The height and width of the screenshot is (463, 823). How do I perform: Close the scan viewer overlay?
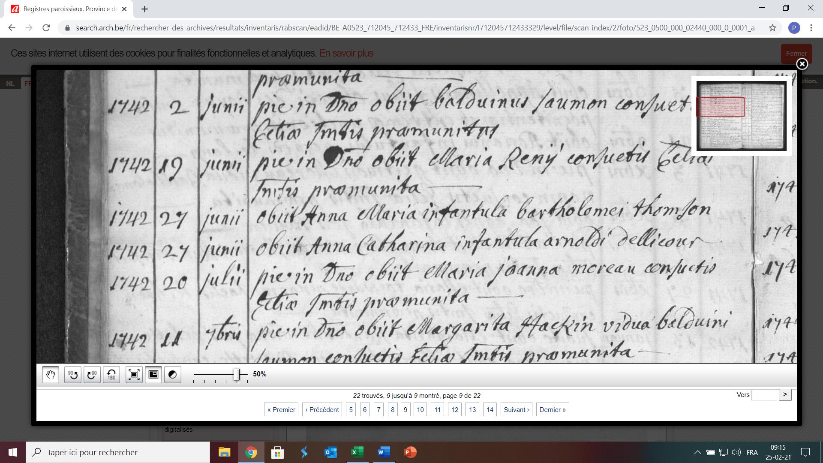(x=802, y=64)
